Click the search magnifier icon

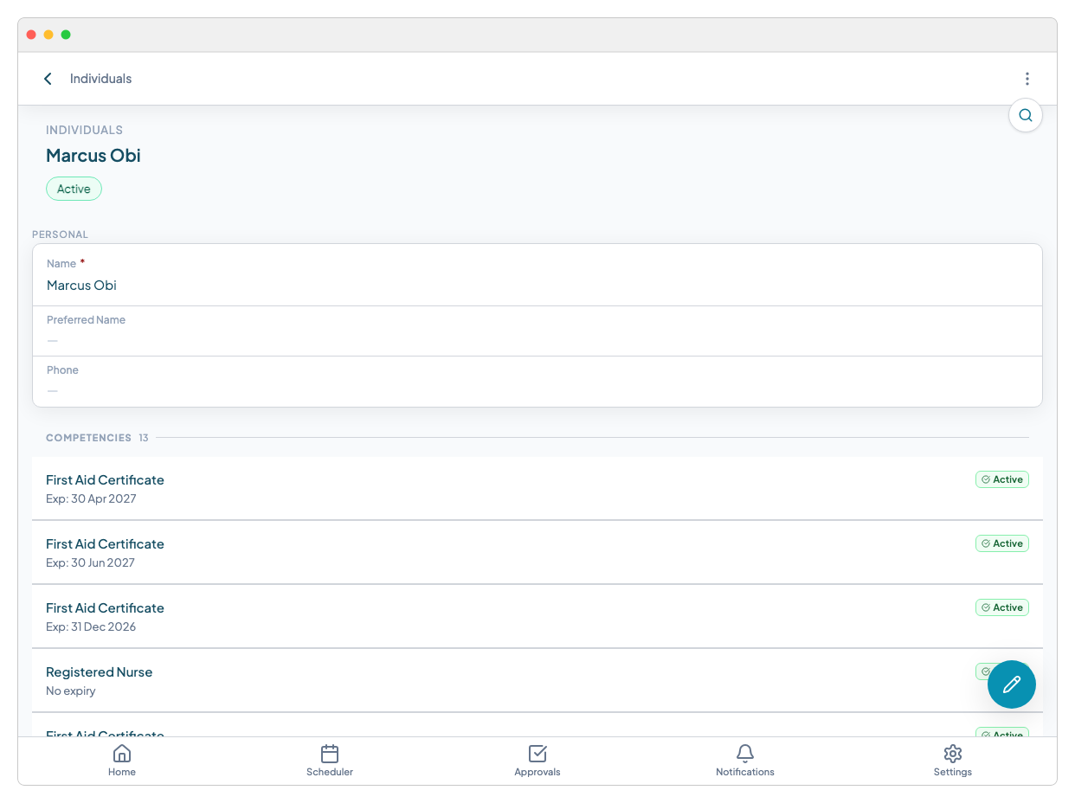click(1025, 115)
